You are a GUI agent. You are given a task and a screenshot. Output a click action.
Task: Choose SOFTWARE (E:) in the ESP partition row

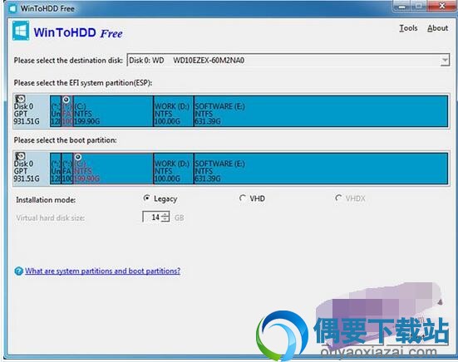click(321, 111)
